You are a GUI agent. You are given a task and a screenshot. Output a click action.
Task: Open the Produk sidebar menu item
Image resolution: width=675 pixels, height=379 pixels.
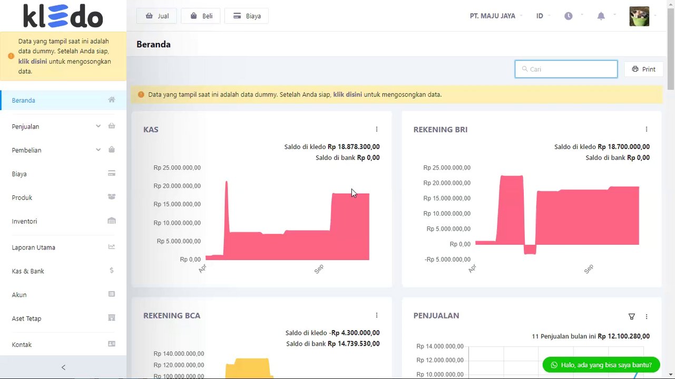[63, 197]
